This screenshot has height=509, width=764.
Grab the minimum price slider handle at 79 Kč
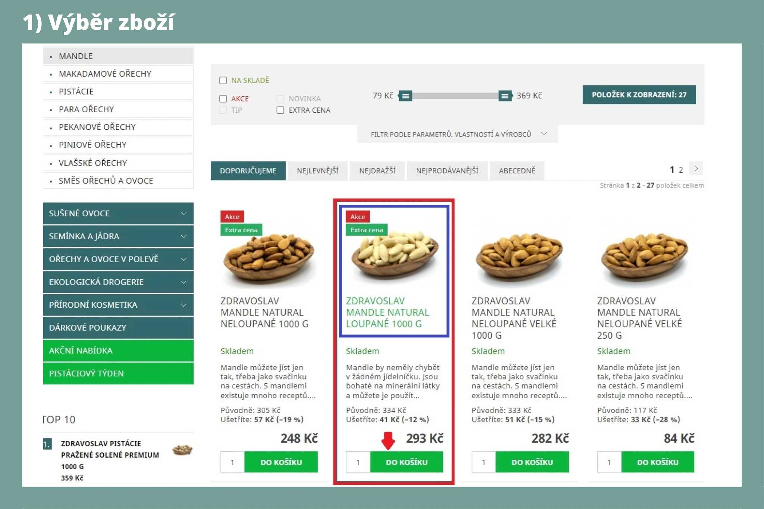(x=405, y=96)
